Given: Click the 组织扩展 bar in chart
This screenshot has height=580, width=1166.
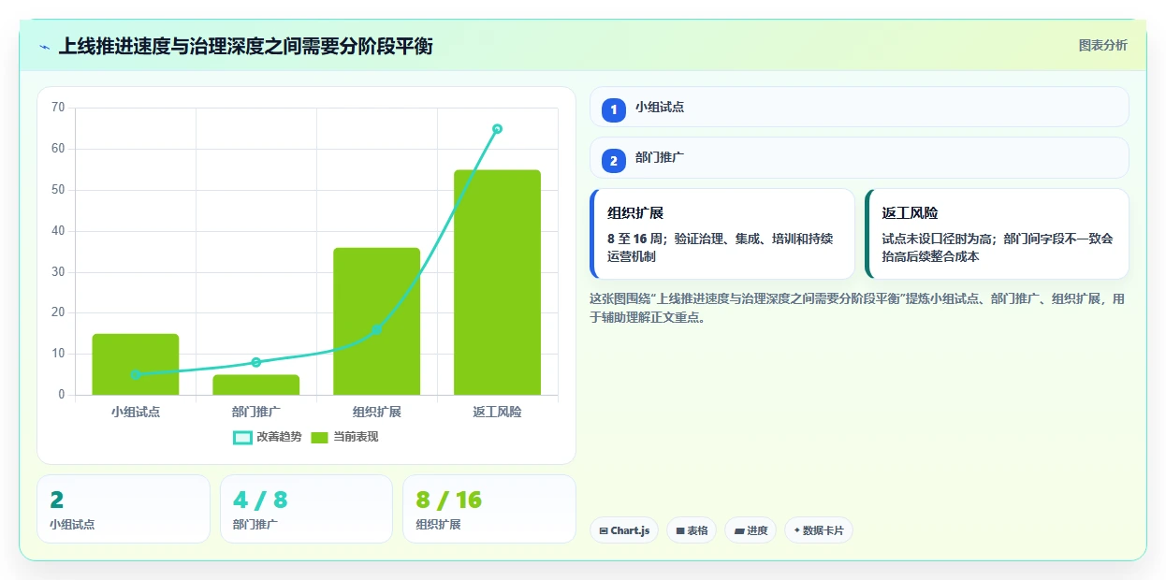Looking at the screenshot, I should [x=376, y=321].
